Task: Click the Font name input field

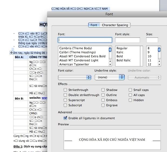Action: click(85, 40)
